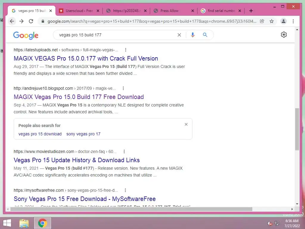Open Sony Vegas Pro 15 Free Download result
The width and height of the screenshot is (305, 229).
[85, 199]
